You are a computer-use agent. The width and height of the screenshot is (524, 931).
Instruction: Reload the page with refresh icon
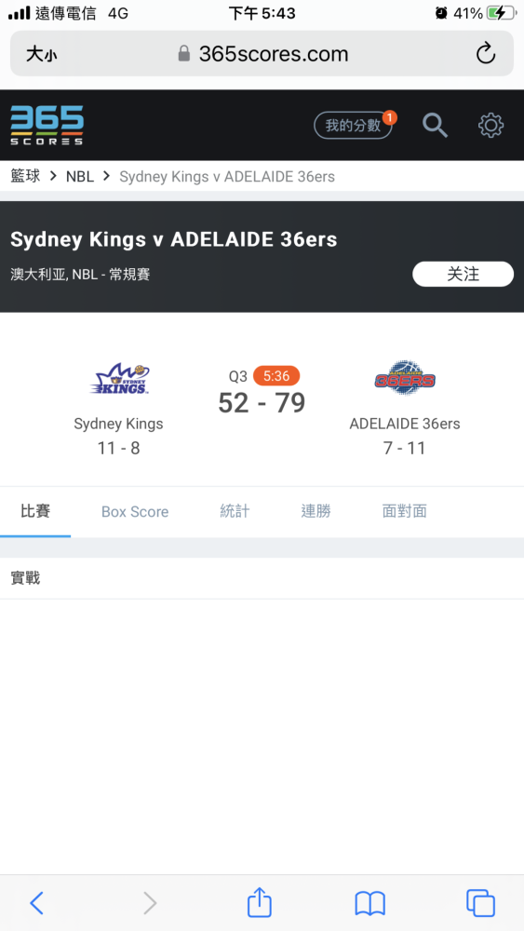(486, 54)
